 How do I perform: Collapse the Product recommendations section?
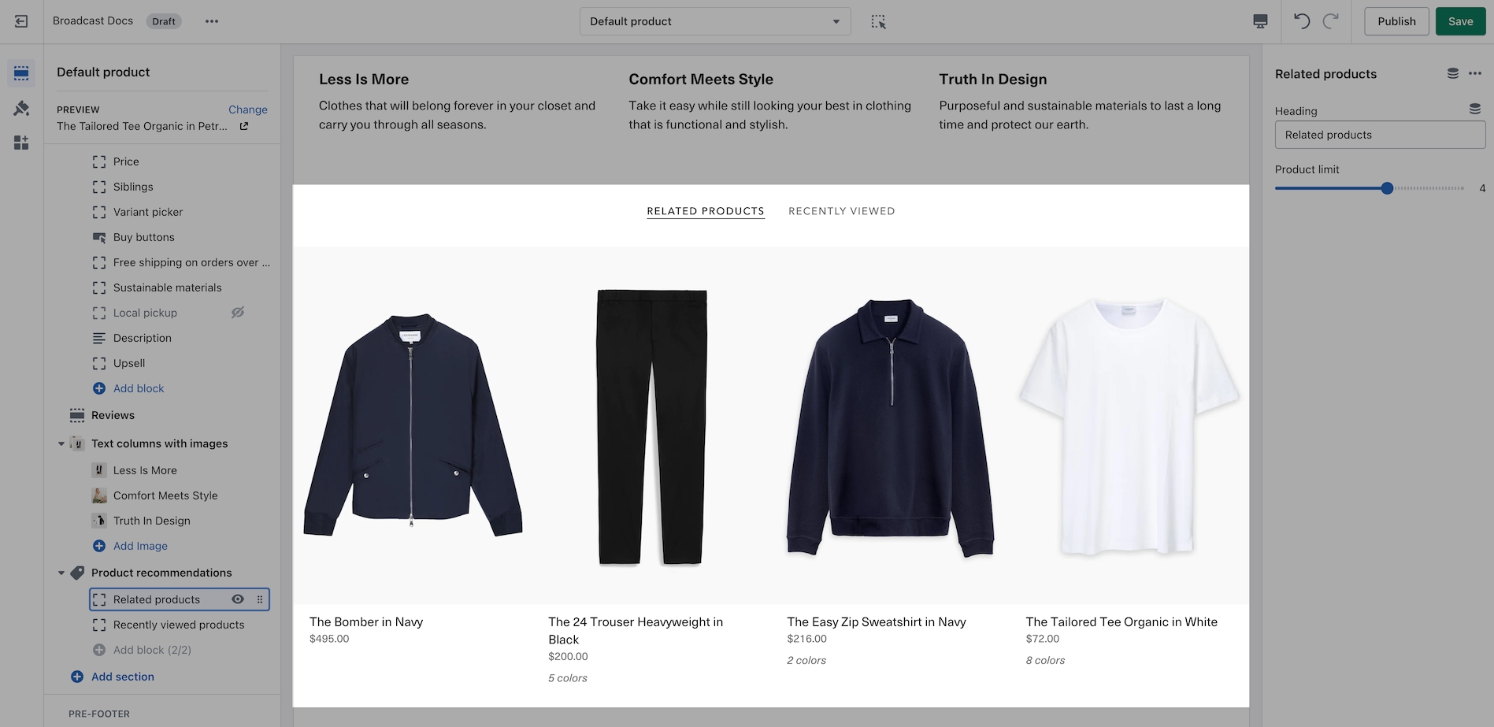(61, 573)
